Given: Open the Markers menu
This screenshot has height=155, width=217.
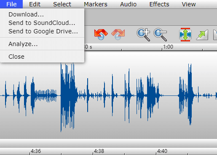Looking at the screenshot, I should pyautogui.click(x=96, y=4).
